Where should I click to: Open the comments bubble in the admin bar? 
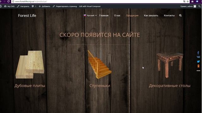click(34, 6)
